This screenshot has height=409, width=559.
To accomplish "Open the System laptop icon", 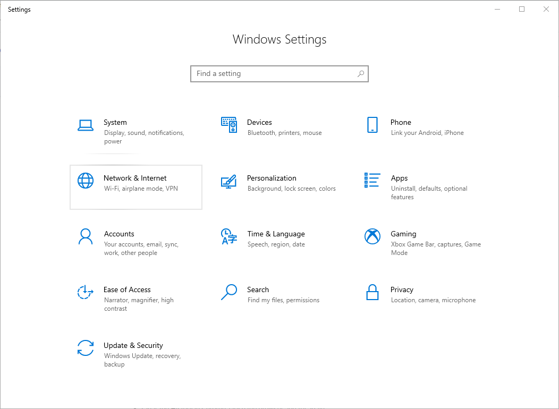I will [x=86, y=125].
